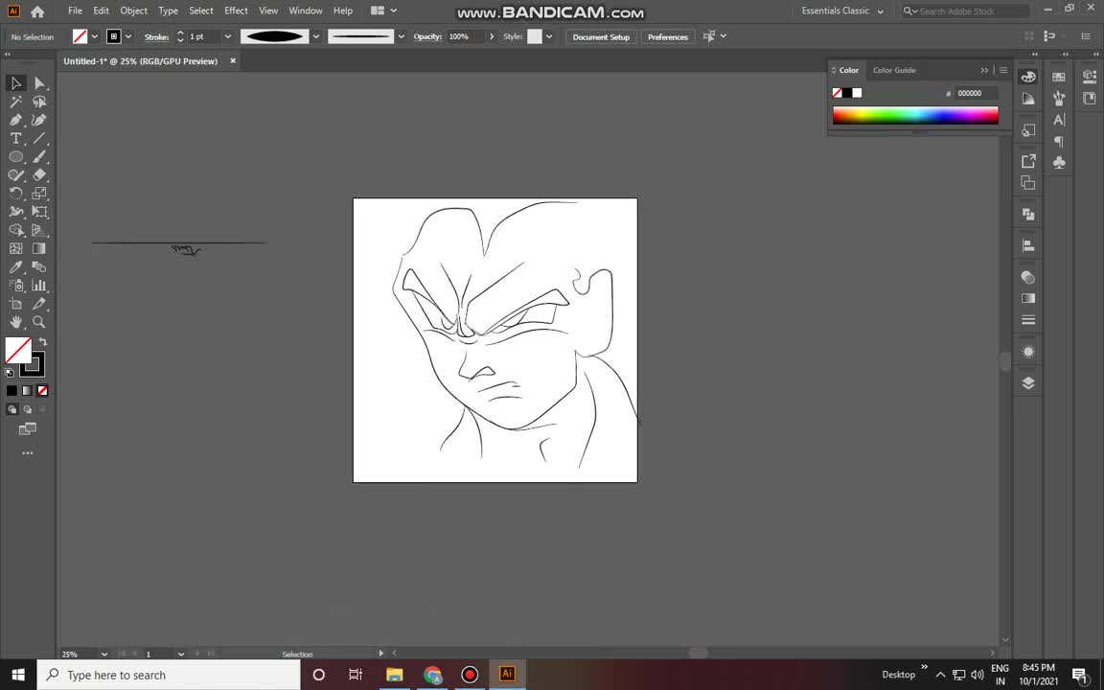
Task: Open the Effect menu
Action: [x=236, y=11]
